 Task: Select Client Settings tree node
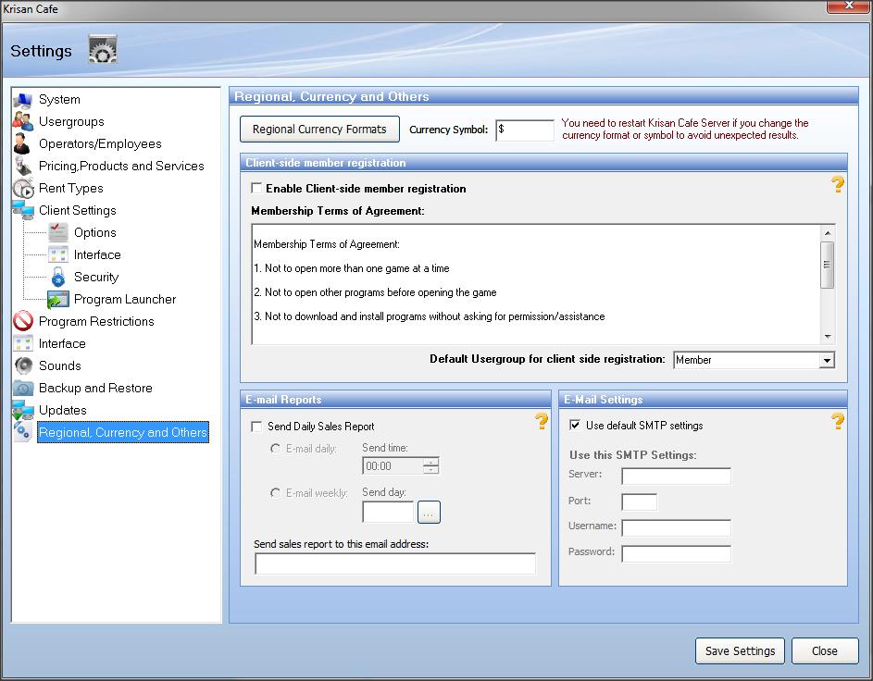pos(78,210)
